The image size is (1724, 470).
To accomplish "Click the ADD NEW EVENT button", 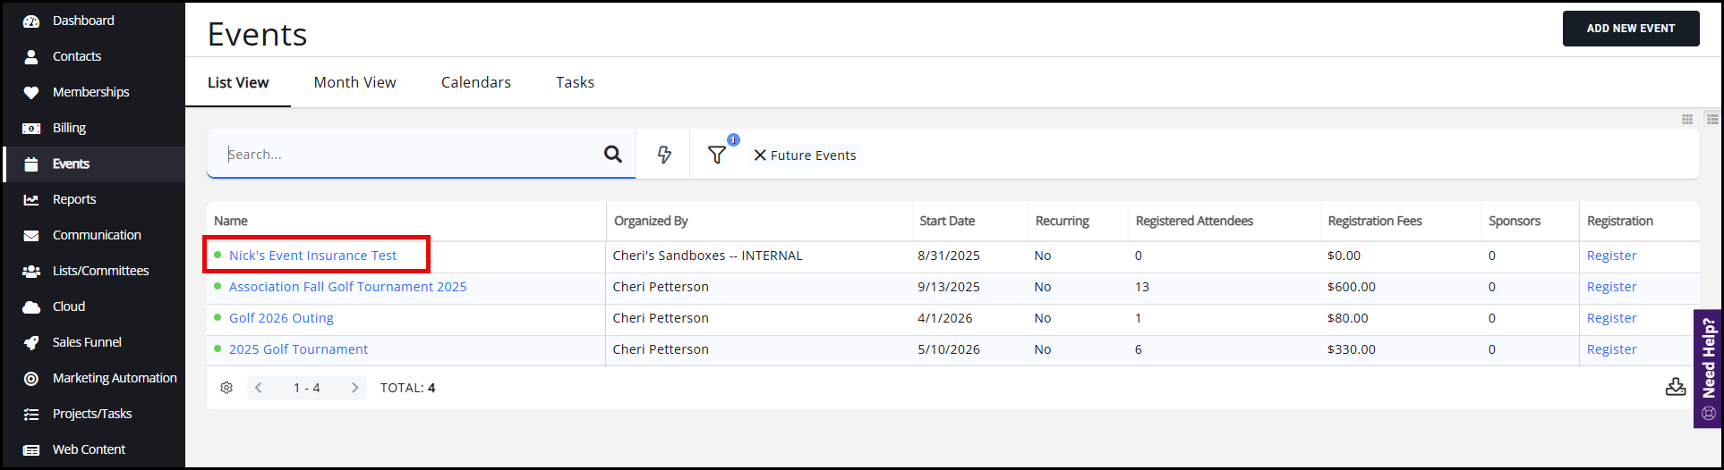I will (x=1631, y=29).
